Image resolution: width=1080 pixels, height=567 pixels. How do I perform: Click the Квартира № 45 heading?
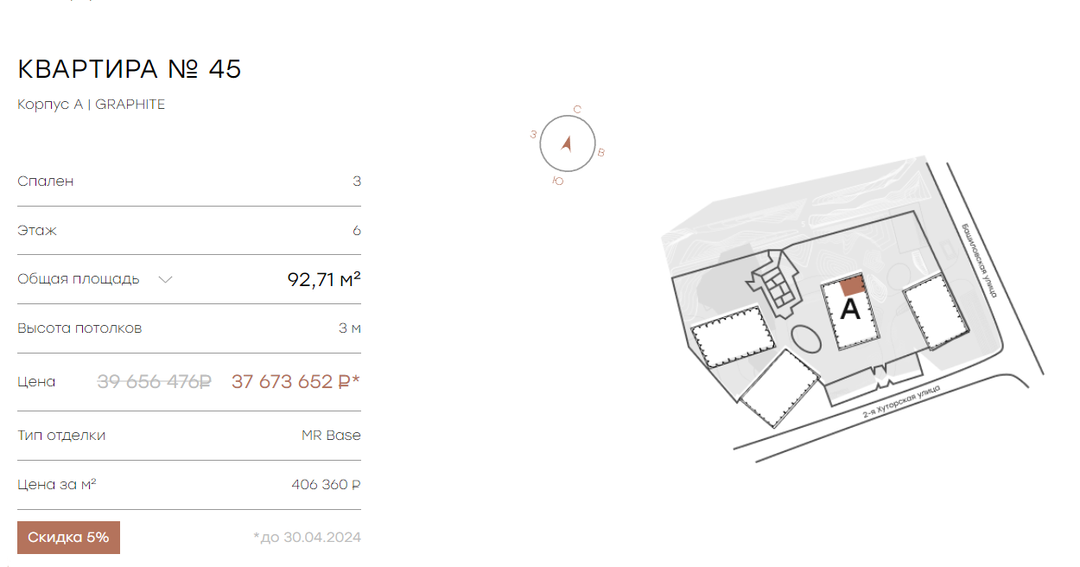pyautogui.click(x=130, y=69)
